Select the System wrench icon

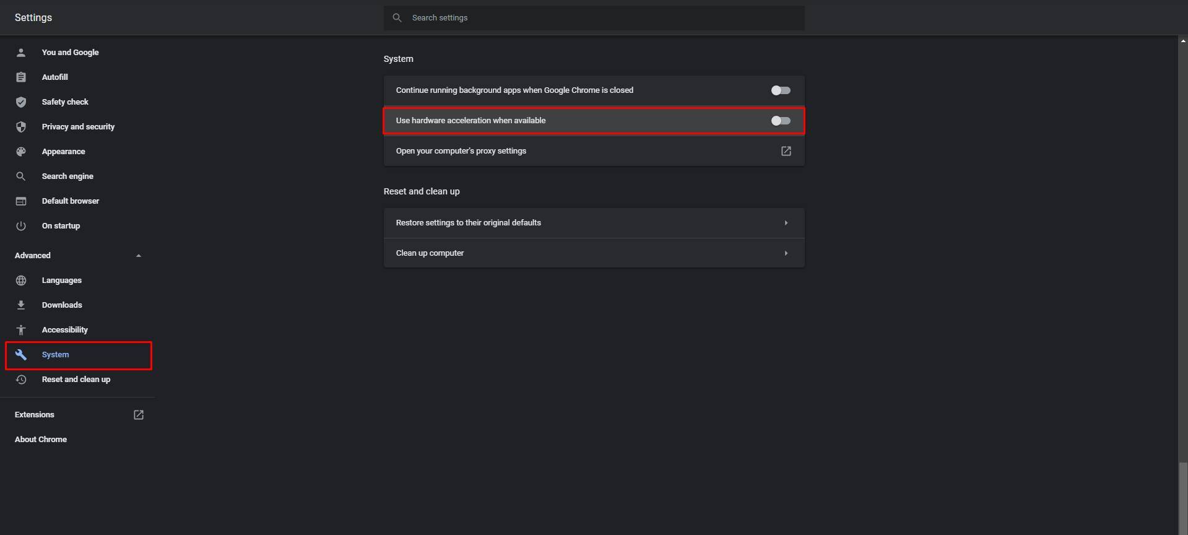21,354
